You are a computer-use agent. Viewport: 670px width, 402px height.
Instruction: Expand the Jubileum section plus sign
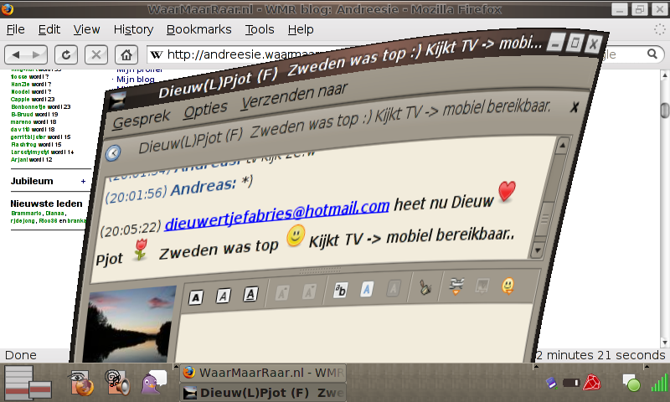pyautogui.click(x=83, y=181)
